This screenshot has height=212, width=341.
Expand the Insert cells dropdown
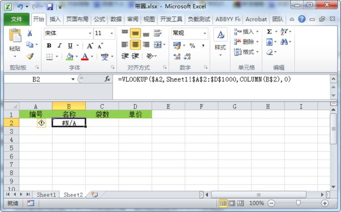pos(257,32)
